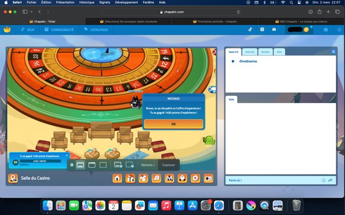This screenshot has height=215, width=345.
Task: Expand the sidebar dropdown chevron
Action: pyautogui.click(x=31, y=12)
